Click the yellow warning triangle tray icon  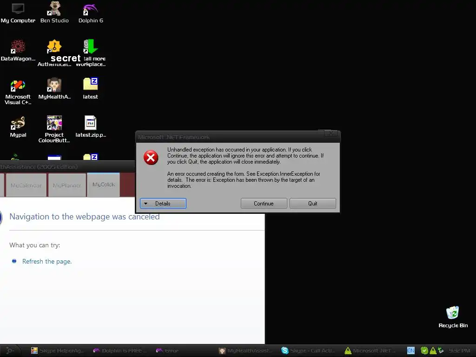click(x=433, y=350)
